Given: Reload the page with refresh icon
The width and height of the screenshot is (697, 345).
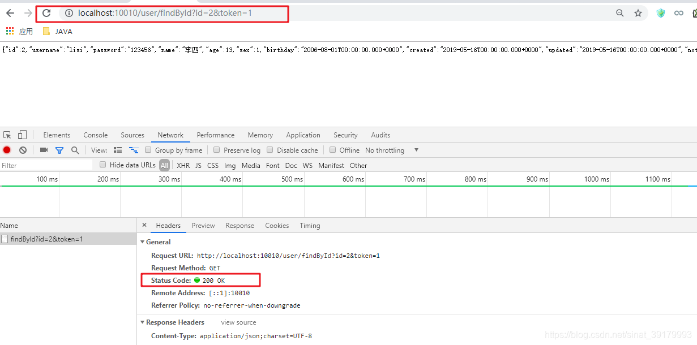Looking at the screenshot, I should (46, 13).
